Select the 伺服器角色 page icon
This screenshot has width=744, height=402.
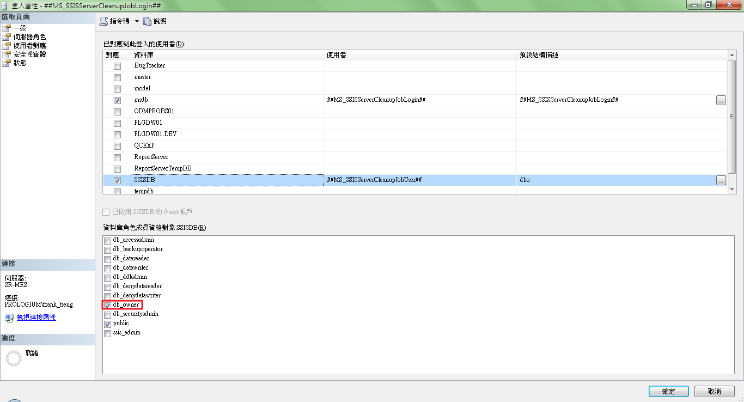pyautogui.click(x=7, y=37)
